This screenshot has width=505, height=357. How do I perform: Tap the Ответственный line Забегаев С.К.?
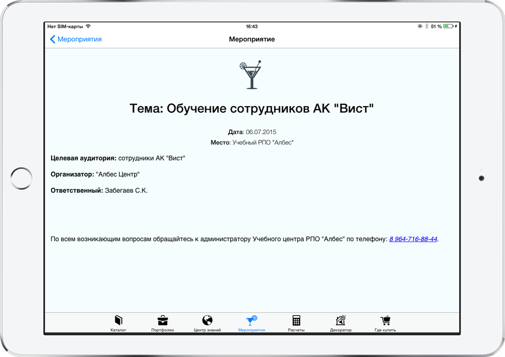click(99, 191)
